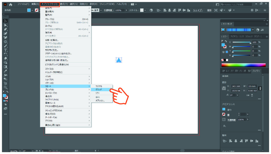Image resolution: width=271 pixels, height=154 pixels.
Task: Click Save color group icon in Color Guide
Action: click(x=262, y=30)
